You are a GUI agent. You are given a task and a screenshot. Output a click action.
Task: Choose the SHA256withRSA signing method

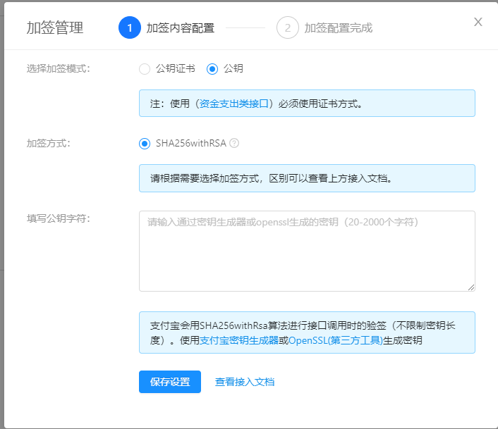point(145,144)
